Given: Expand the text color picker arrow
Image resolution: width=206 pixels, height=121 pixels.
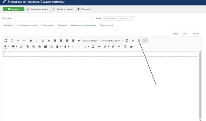Looking at the screenshot, I should click(9, 47).
